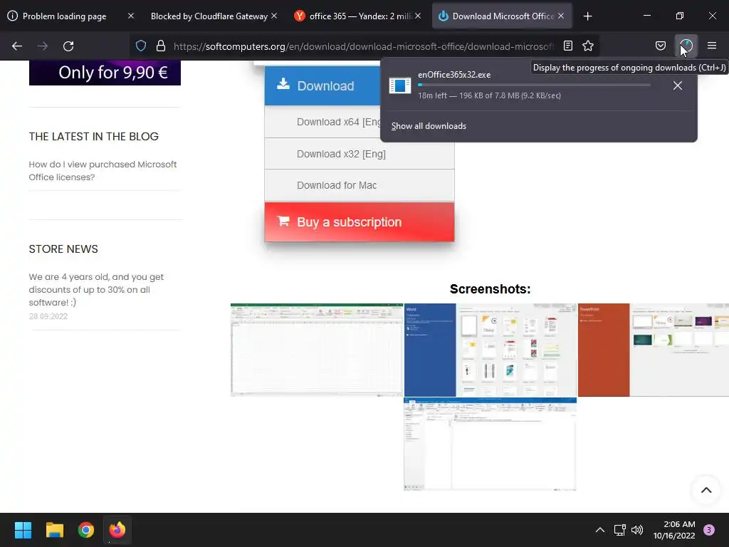Switch to Problem loading page tab
Viewport: 729px width, 547px height.
click(x=64, y=16)
